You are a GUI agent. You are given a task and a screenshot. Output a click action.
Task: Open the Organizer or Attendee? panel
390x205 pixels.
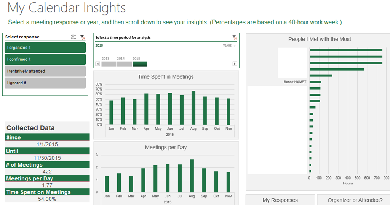coord(355,200)
